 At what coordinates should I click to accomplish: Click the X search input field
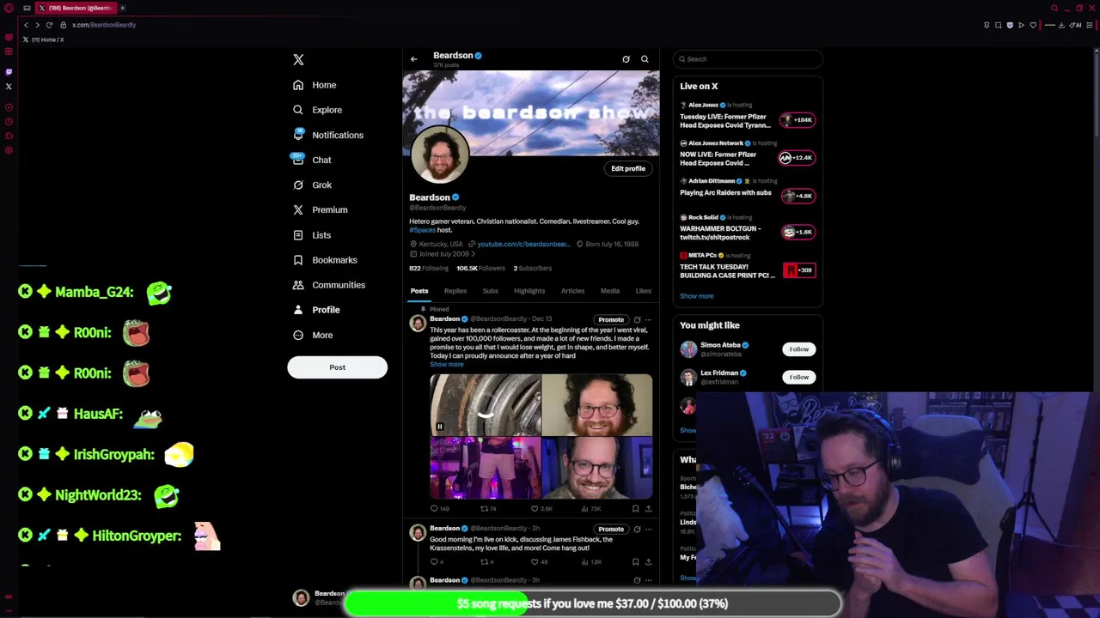(x=748, y=59)
